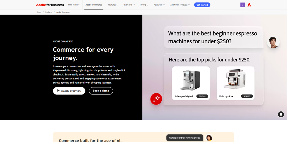Click the Fréscopa Original product name
Image resolution: width=287 pixels, height=142 pixels.
(184, 96)
